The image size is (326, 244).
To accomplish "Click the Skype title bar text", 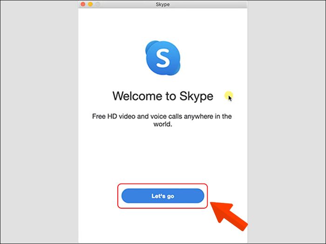I will point(163,4).
